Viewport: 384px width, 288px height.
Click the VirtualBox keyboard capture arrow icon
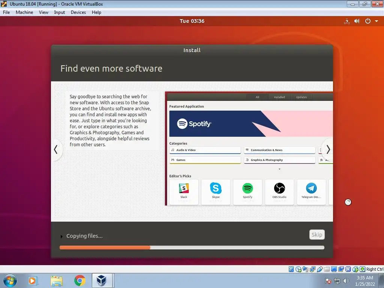(x=363, y=269)
